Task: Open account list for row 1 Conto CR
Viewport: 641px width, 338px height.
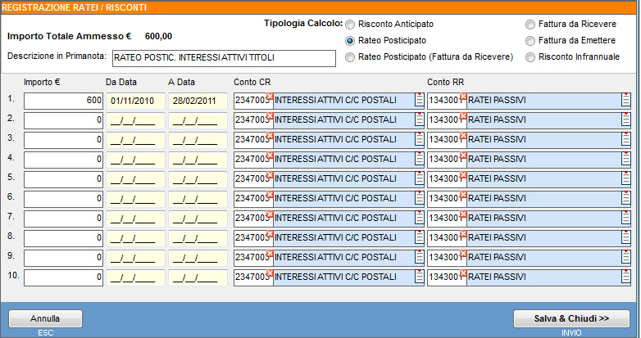Action: tap(419, 101)
